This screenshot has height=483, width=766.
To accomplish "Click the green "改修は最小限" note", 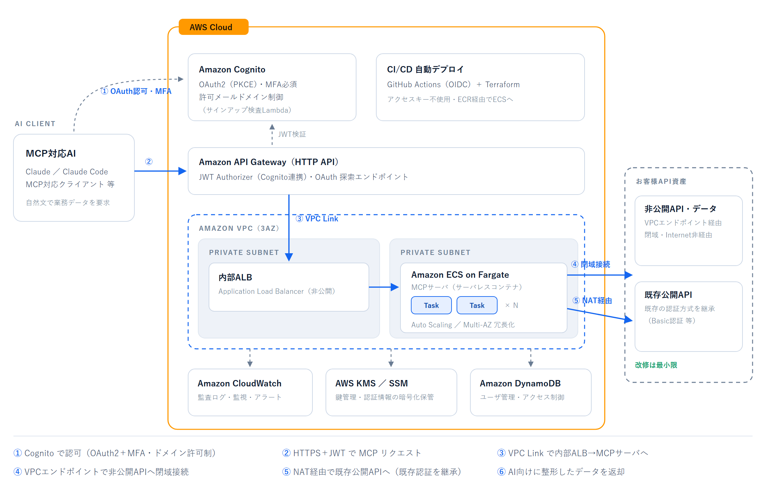I will (656, 365).
